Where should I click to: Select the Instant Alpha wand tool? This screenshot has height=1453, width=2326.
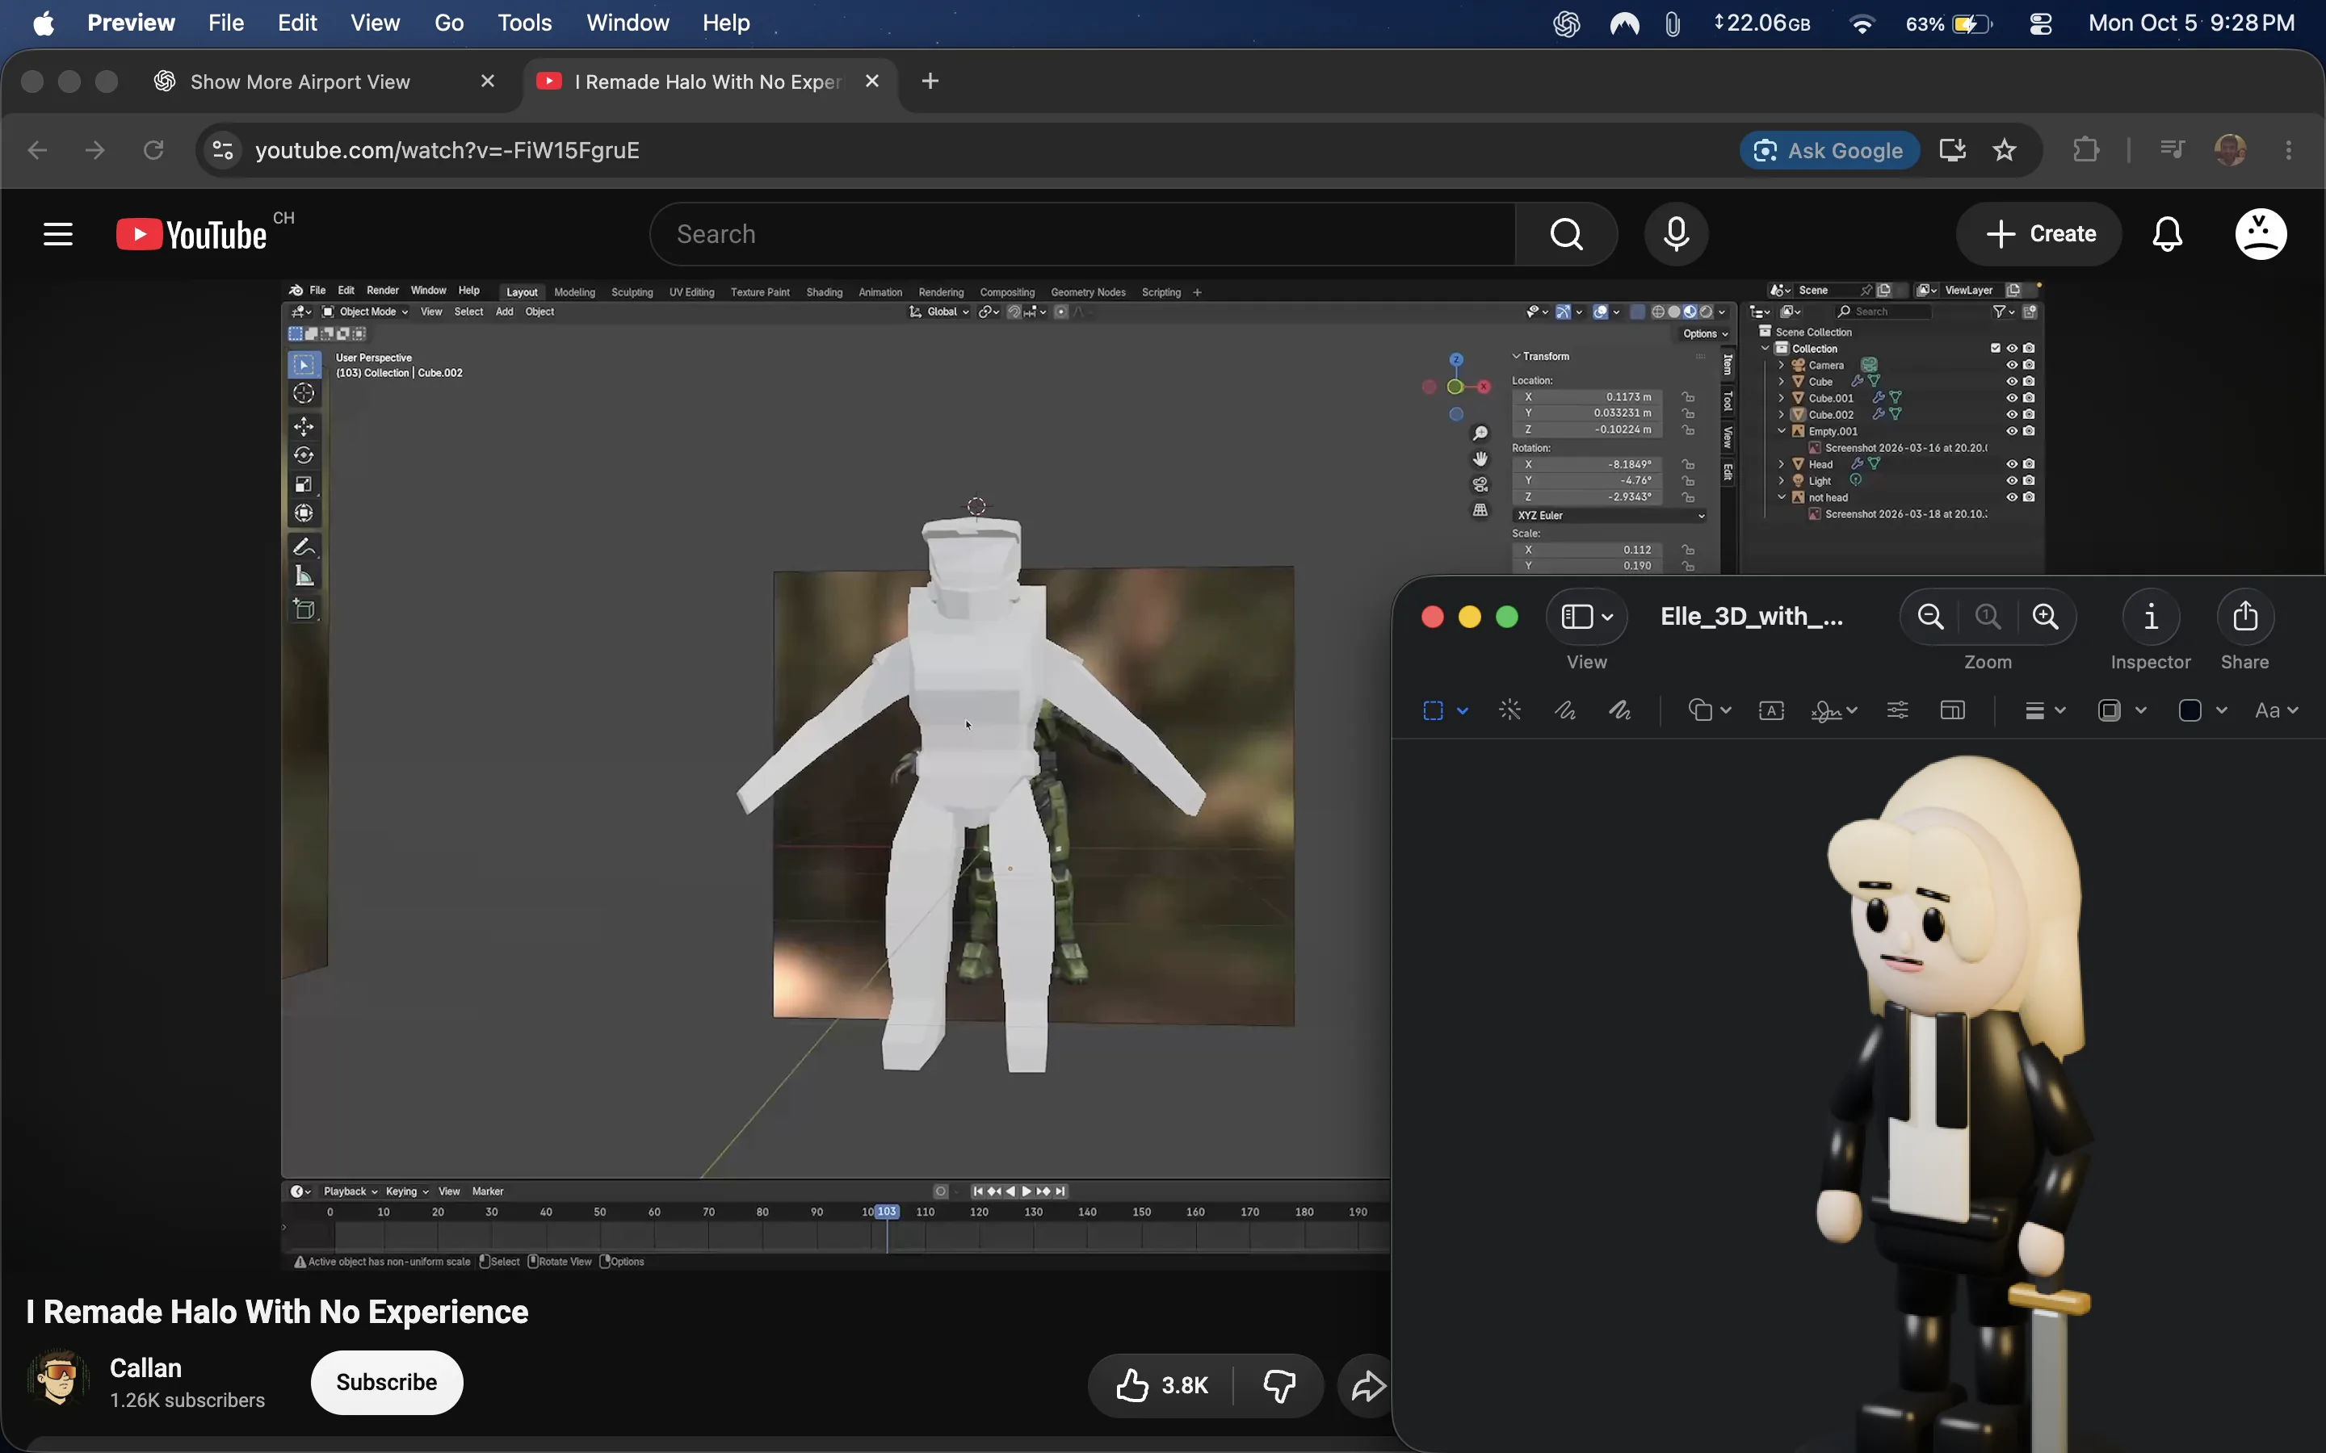pyautogui.click(x=1510, y=710)
